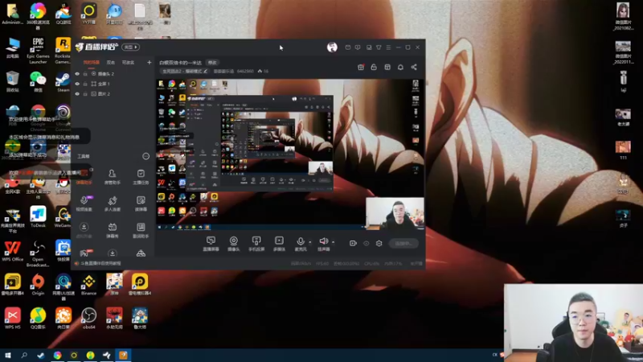This screenshot has width=643, height=362.
Task: Open the ToDesk desktop shortcut
Action: pyautogui.click(x=38, y=217)
